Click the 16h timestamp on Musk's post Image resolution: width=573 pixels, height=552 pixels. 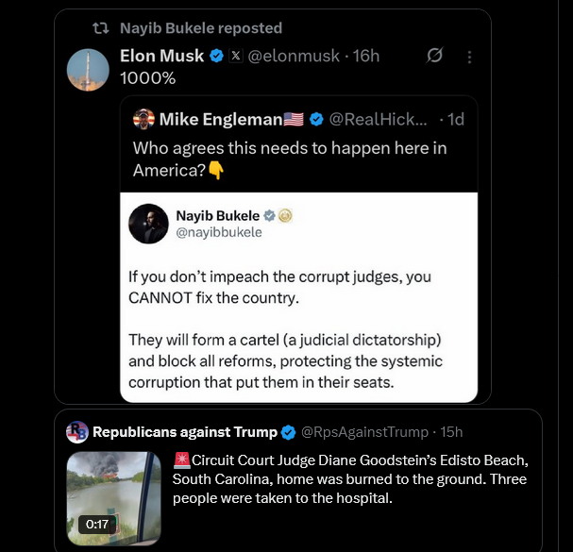[x=366, y=57]
